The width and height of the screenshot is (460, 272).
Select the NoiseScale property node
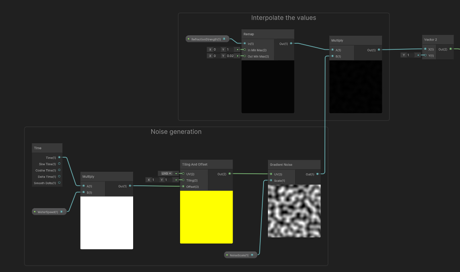tap(240, 254)
